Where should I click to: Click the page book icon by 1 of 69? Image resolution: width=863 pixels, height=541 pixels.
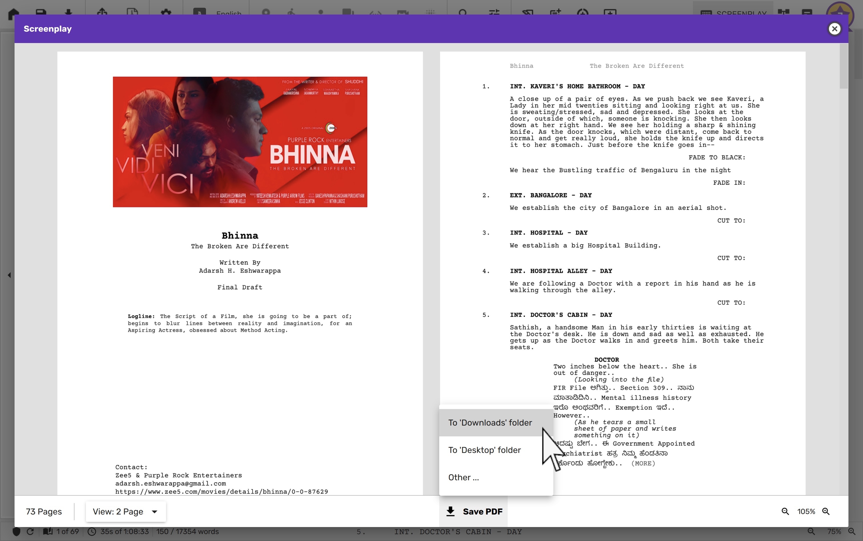point(48,531)
